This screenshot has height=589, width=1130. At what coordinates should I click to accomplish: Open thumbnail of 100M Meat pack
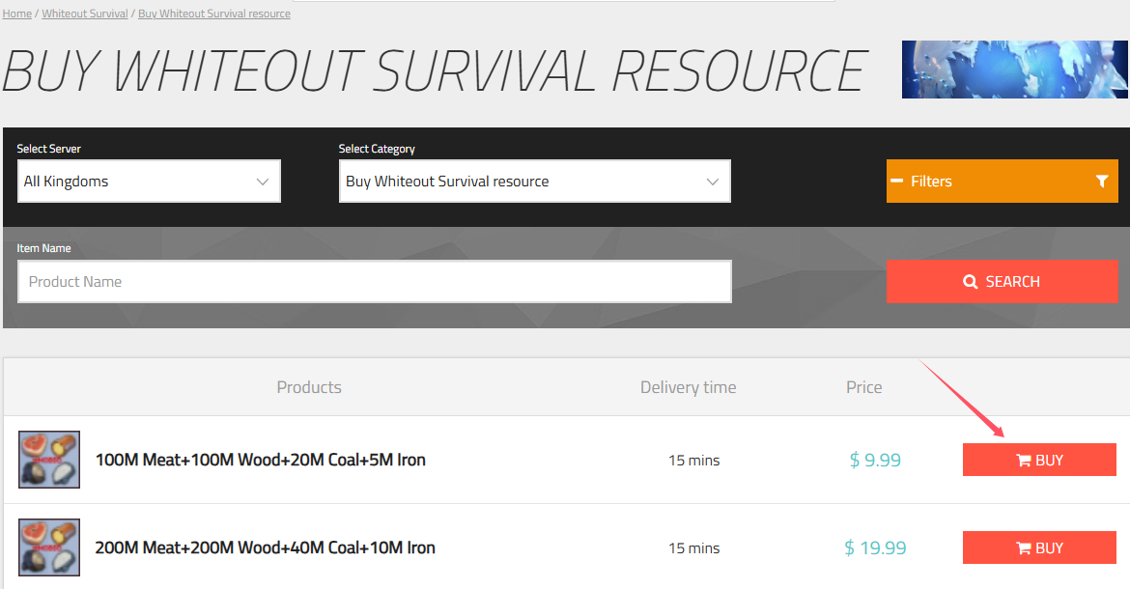coord(49,461)
